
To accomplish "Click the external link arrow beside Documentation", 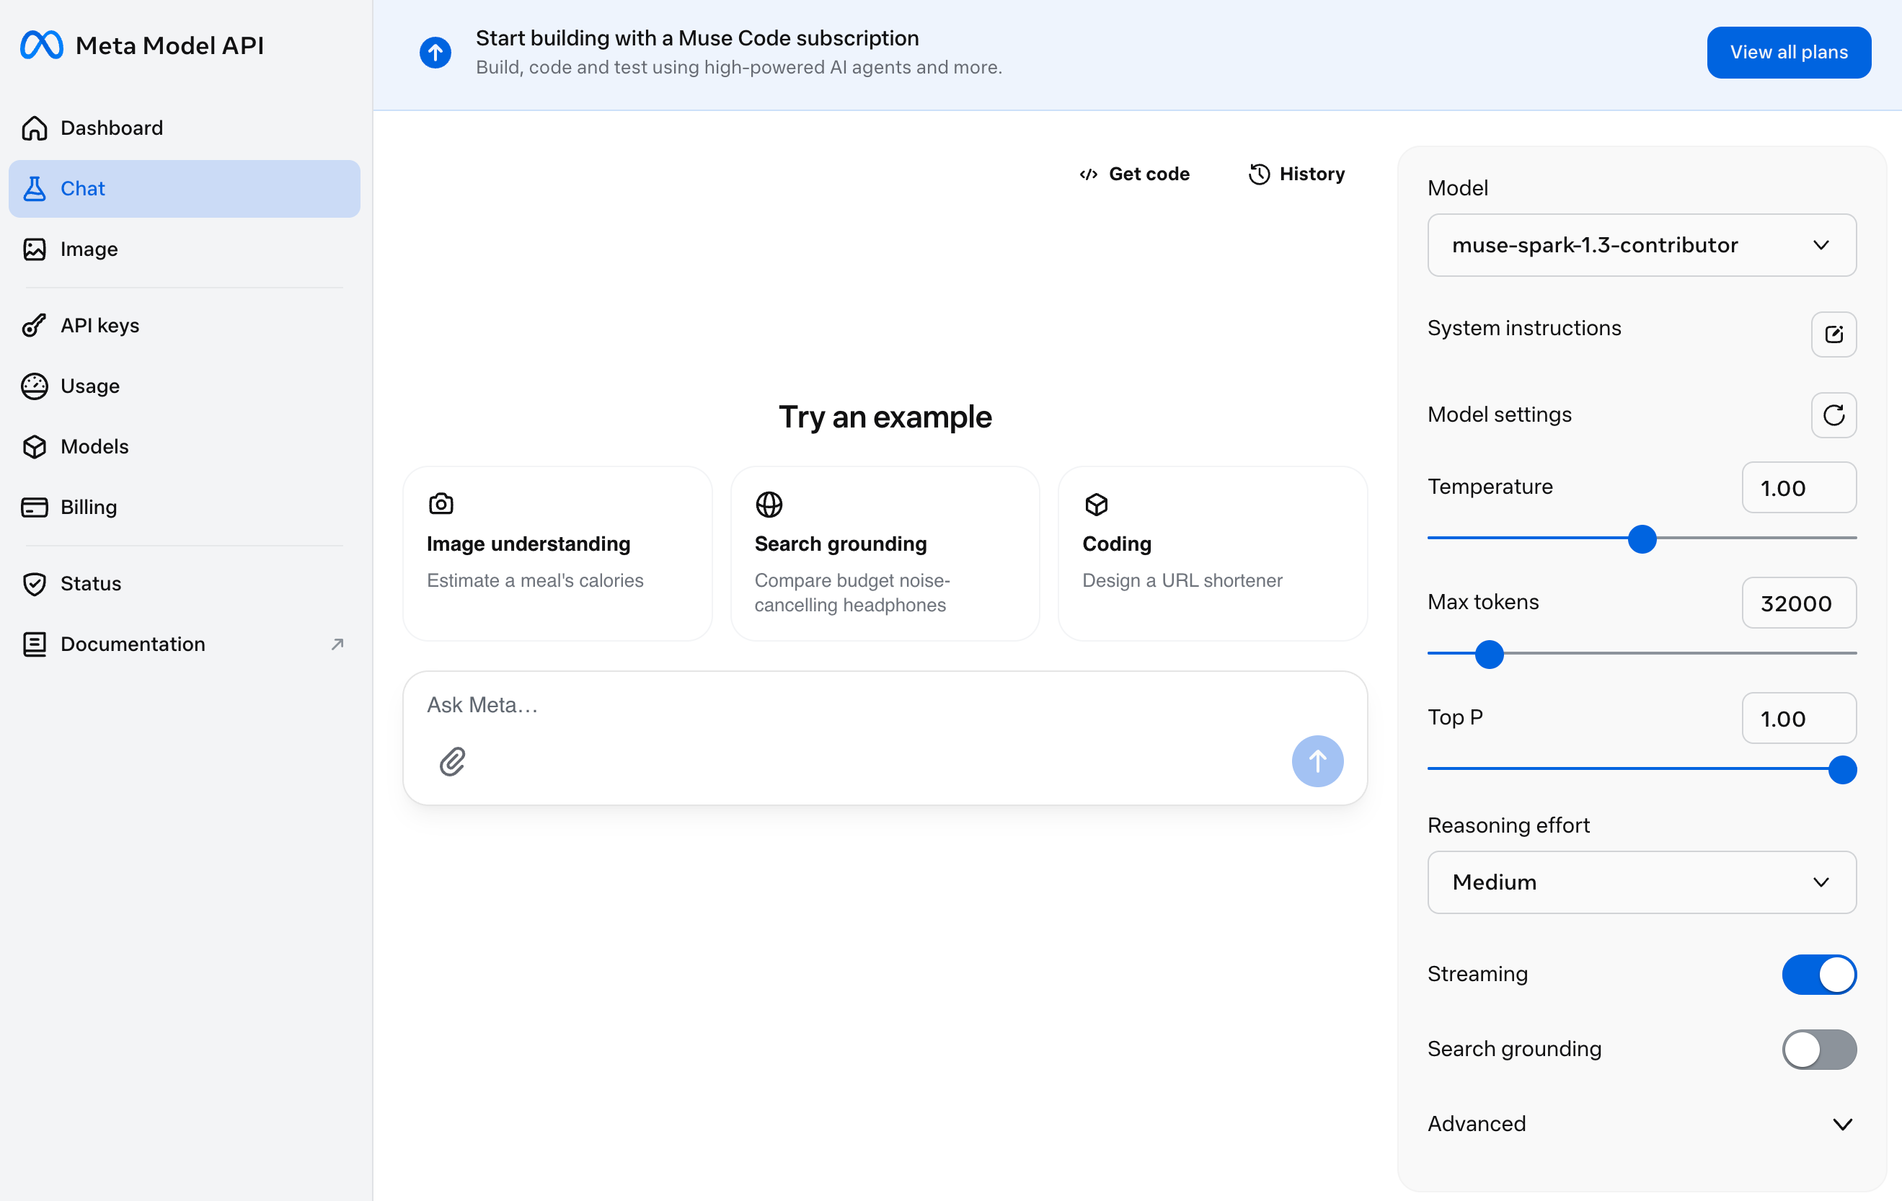I will click(x=337, y=644).
